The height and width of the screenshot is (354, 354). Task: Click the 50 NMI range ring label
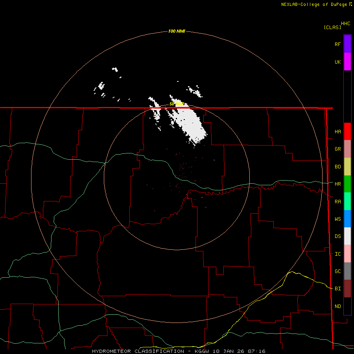click(177, 104)
